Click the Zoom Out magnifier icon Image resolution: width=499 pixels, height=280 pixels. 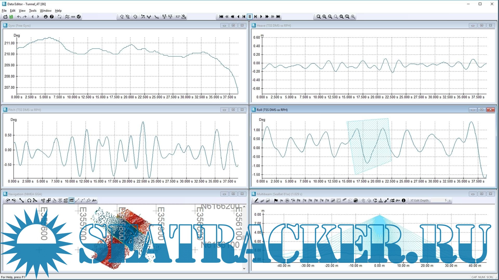coord(330,17)
